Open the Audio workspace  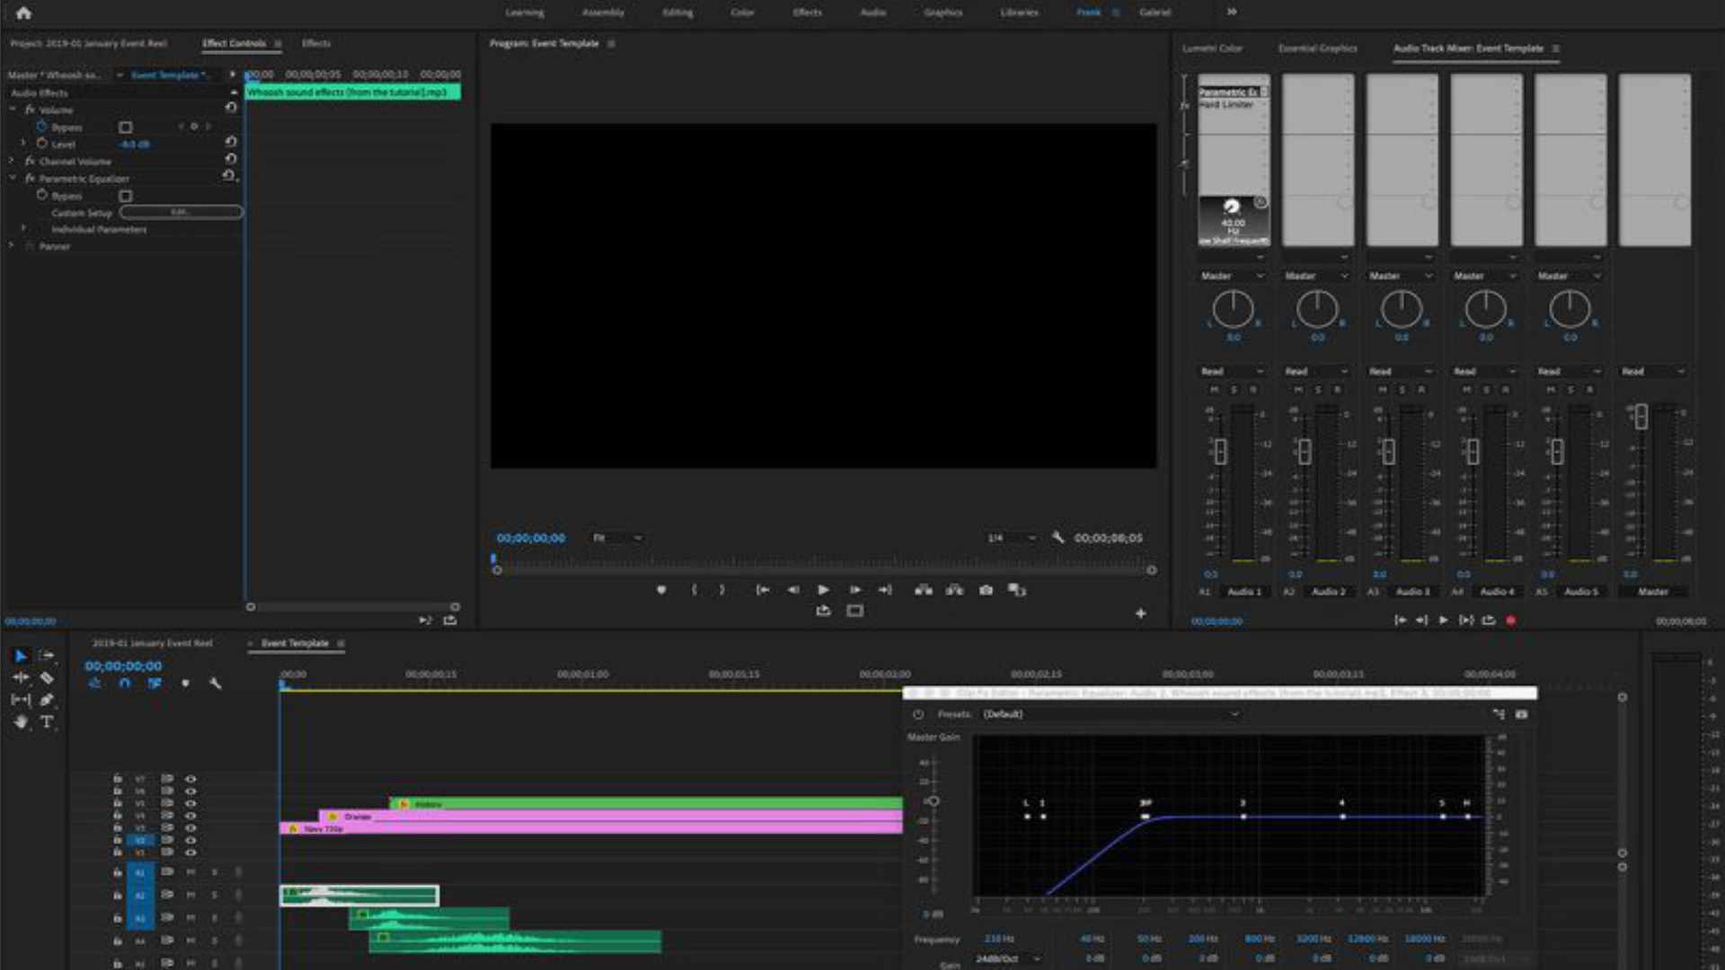coord(873,13)
